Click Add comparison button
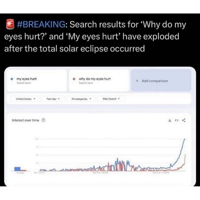The image size is (200, 200). click(161, 80)
